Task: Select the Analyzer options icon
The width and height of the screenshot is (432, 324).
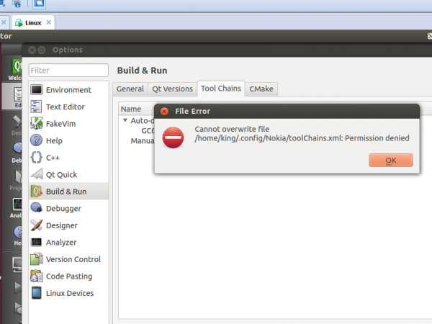Action: [x=37, y=242]
